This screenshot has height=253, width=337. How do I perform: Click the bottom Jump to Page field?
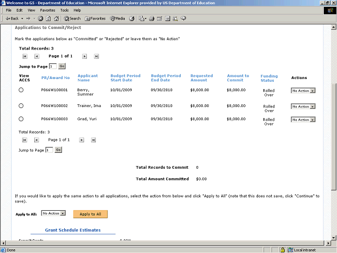point(49,150)
